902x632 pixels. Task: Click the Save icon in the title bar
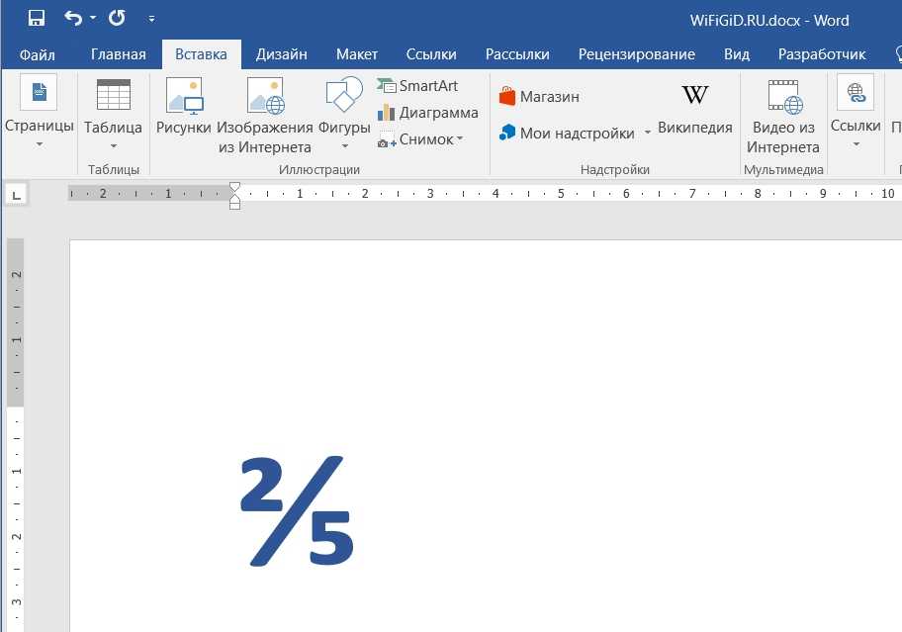click(x=37, y=18)
